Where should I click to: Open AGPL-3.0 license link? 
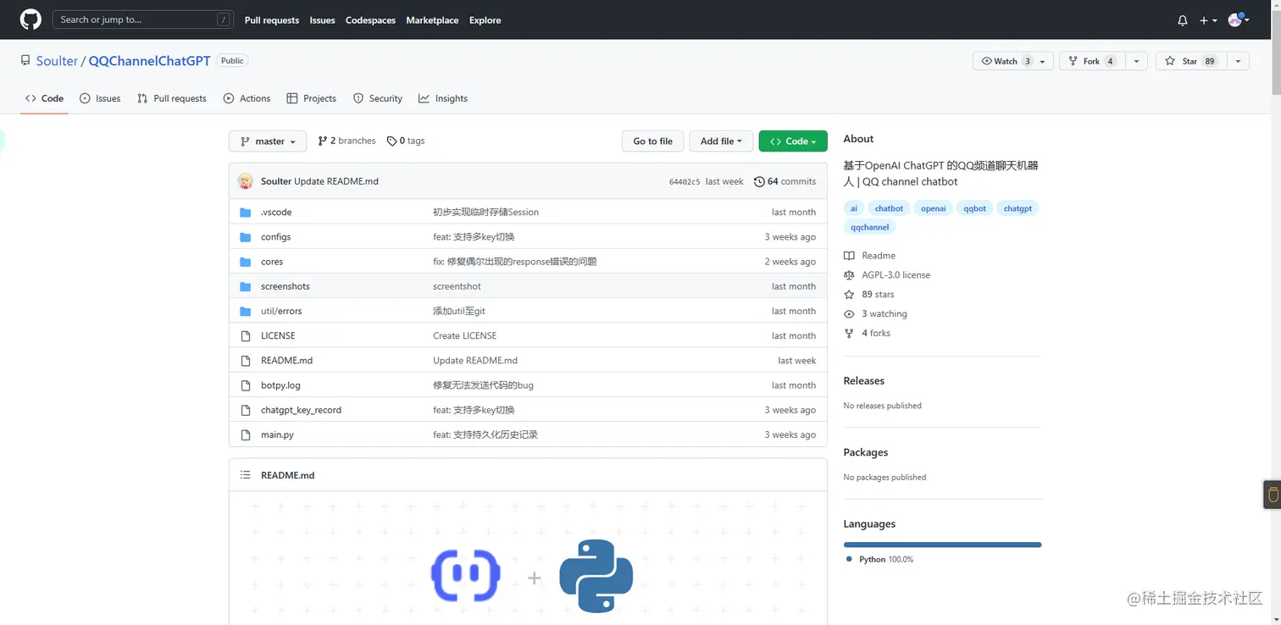coord(887,275)
